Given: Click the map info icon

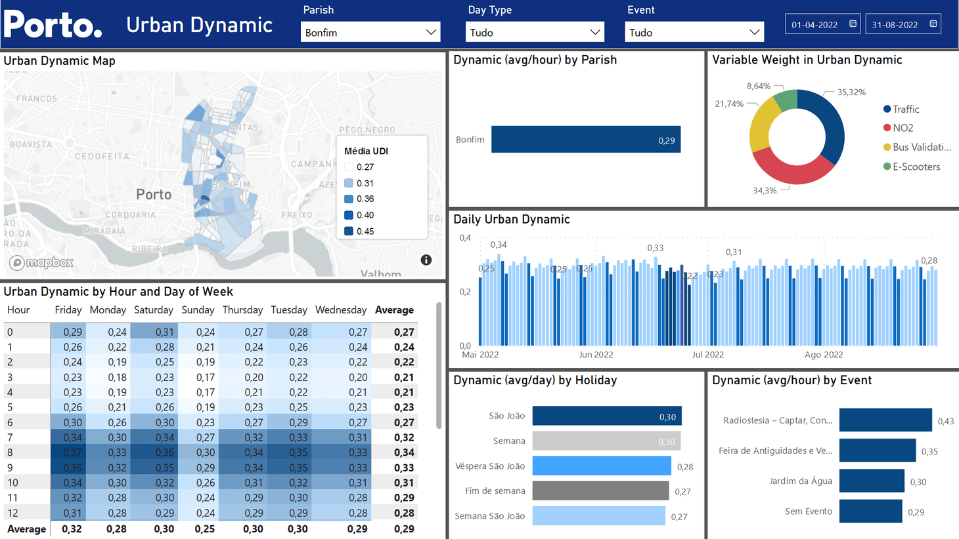Looking at the screenshot, I should (x=426, y=260).
